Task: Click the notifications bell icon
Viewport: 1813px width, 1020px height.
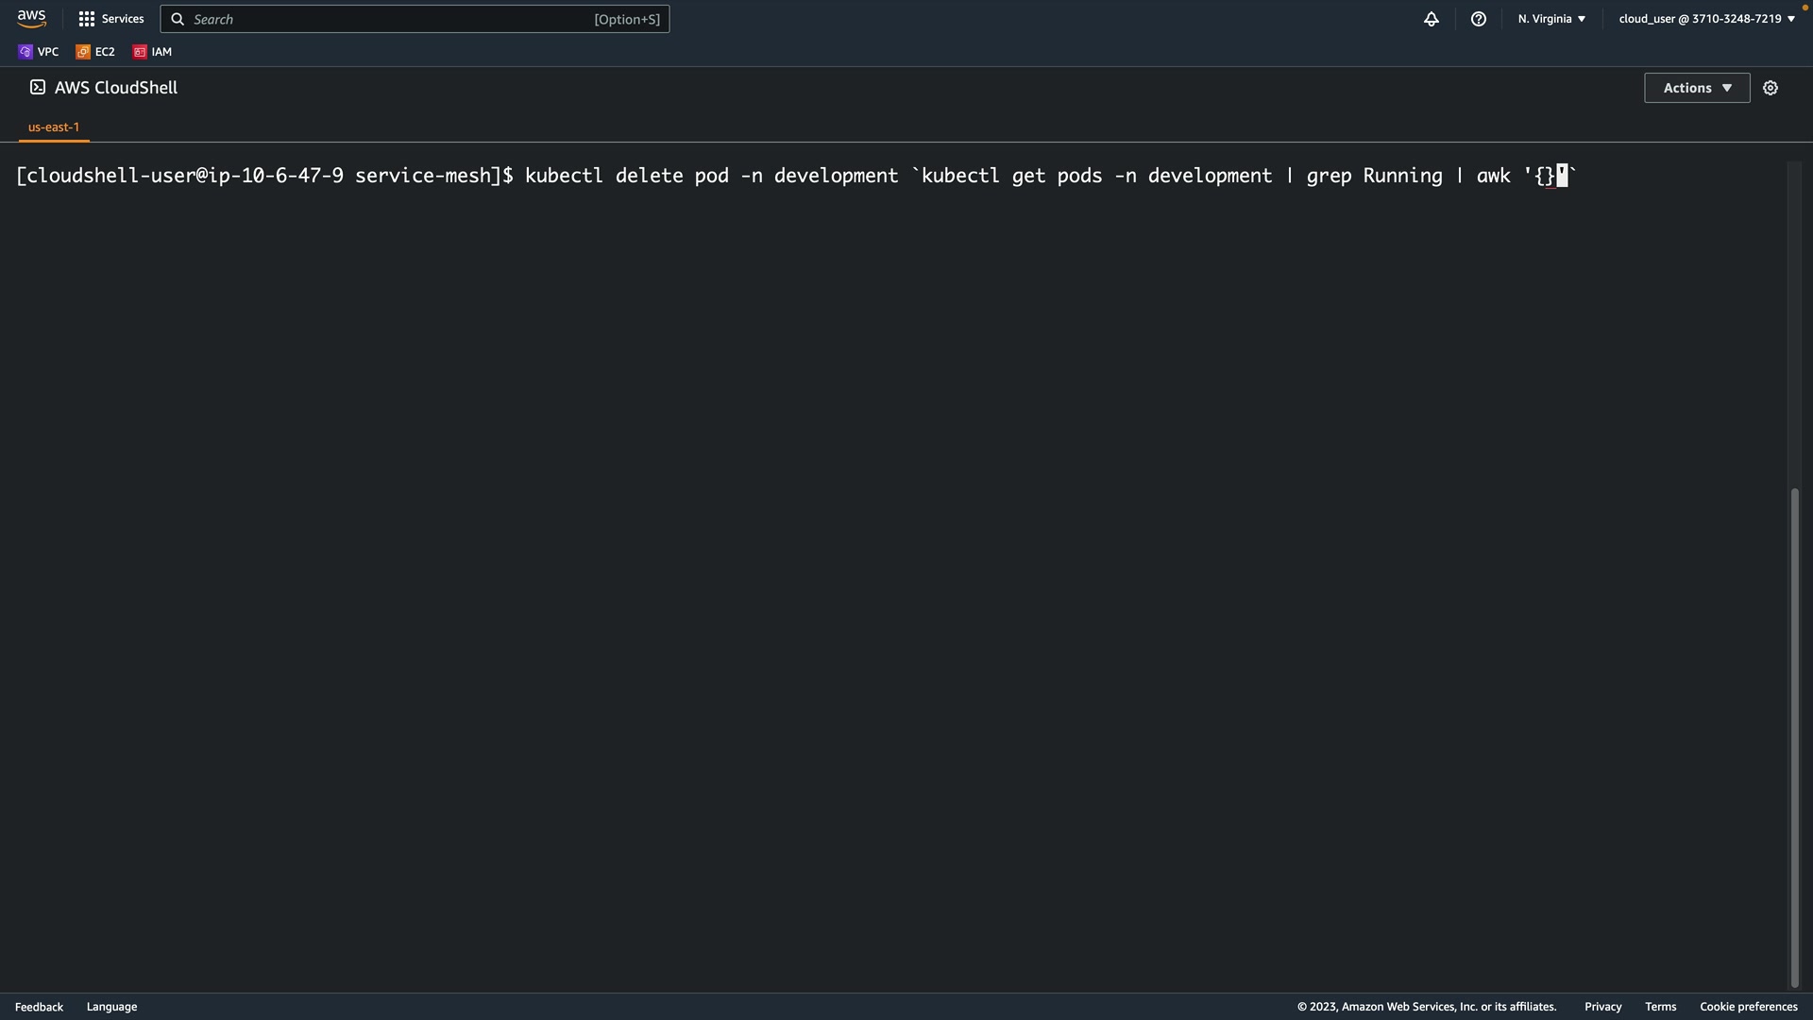Action: (1432, 19)
